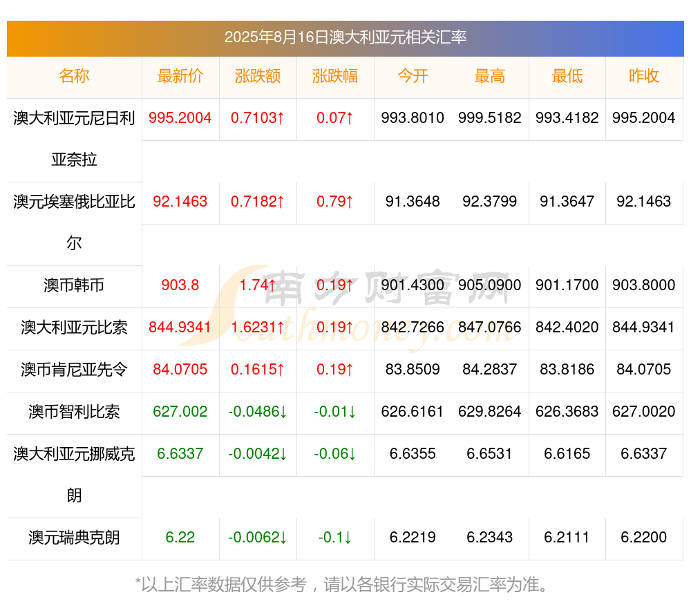Click the change value 1.6231↑

[258, 328]
